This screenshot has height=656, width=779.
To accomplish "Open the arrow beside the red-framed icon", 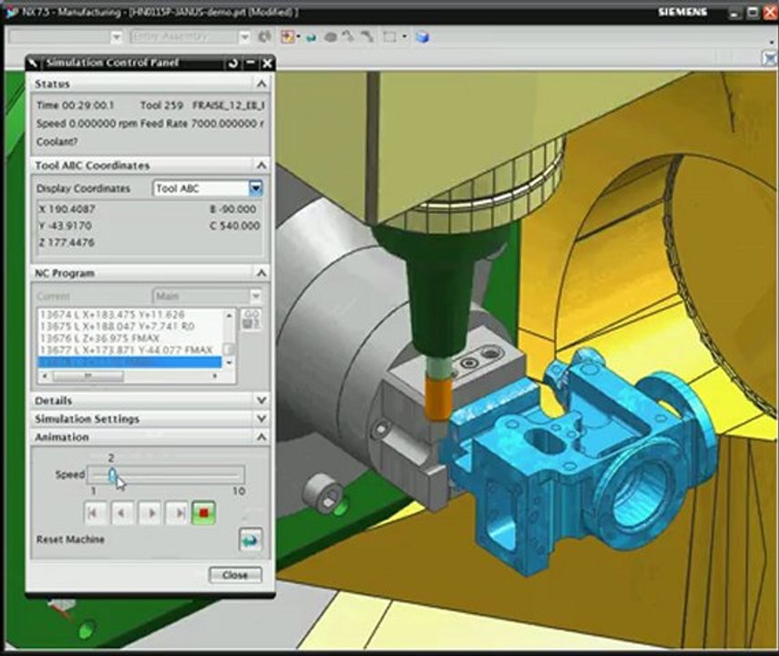I will (x=298, y=36).
